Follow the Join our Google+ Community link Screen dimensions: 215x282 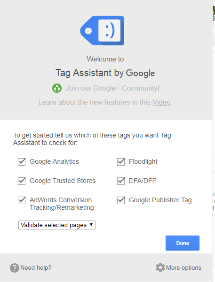[112, 88]
